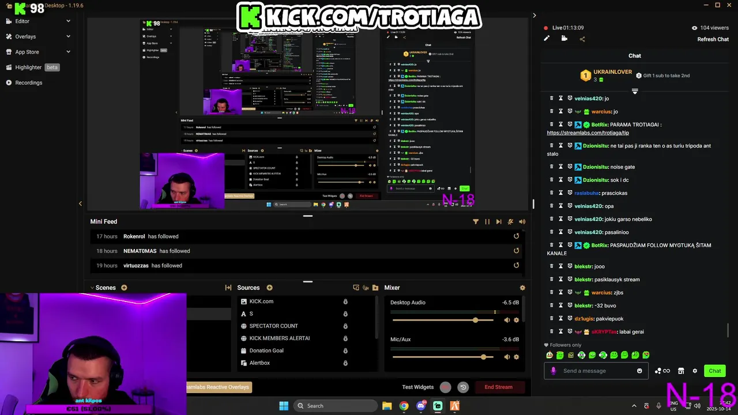Screen dimensions: 738x415
Task: Toggle lock on S source
Action: coord(345,314)
